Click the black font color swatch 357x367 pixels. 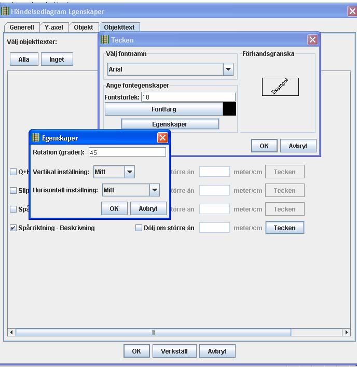[229, 109]
